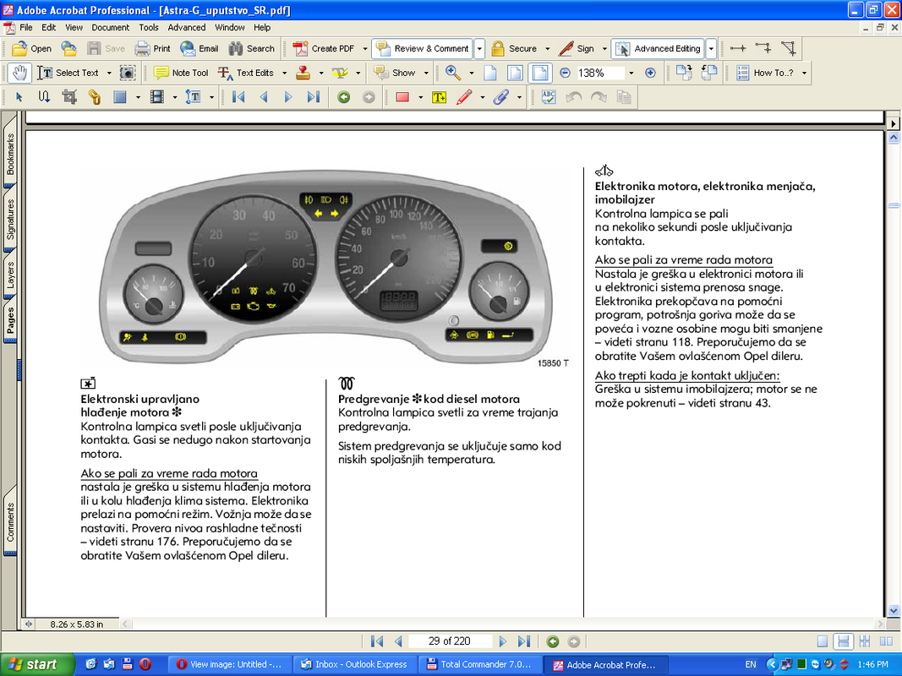The height and width of the screenshot is (676, 902).
Task: Select the TouchUp Text tool icon
Action: (194, 97)
